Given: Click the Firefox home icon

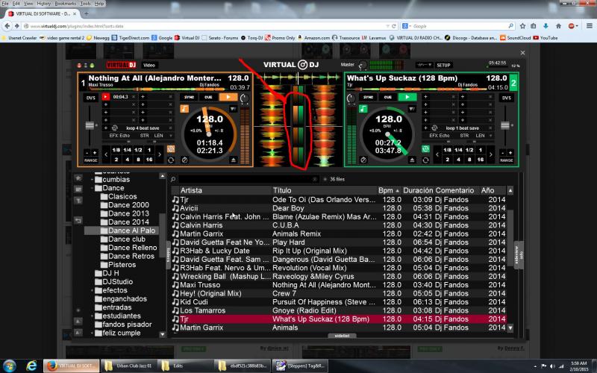Looking at the screenshot, I should 558,26.
